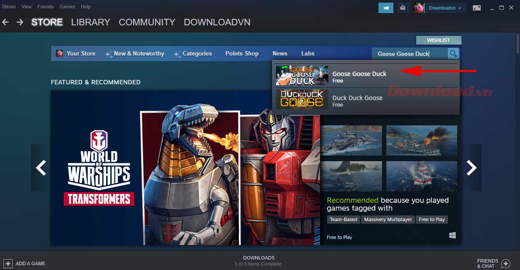
Task: Open World of Warships Transformers banner
Action: 186,168
